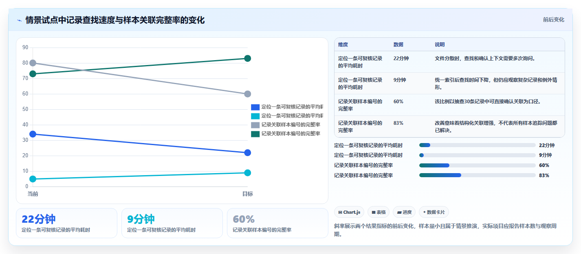581x254 pixels.
Task: Select the 数据卡片 chip
Action: (x=434, y=212)
